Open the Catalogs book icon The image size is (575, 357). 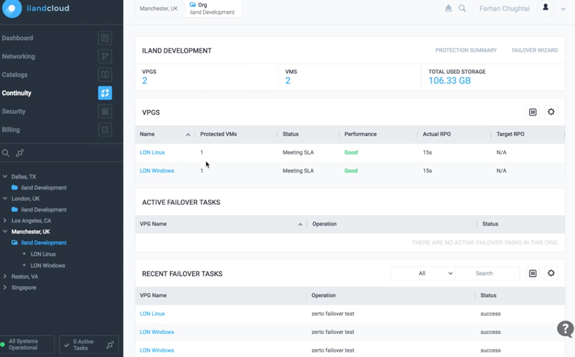pyautogui.click(x=105, y=74)
